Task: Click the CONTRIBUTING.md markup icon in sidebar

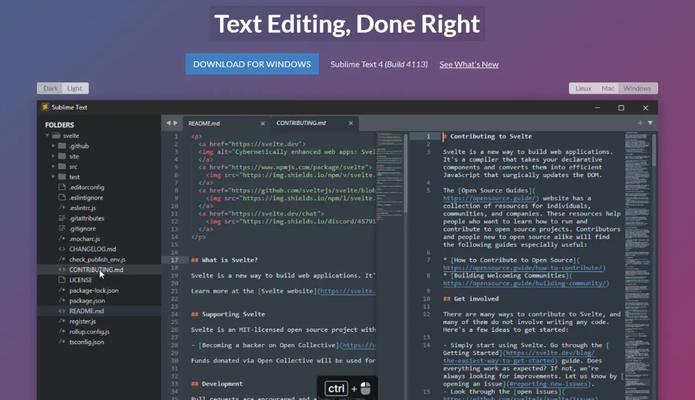Action: [62, 269]
